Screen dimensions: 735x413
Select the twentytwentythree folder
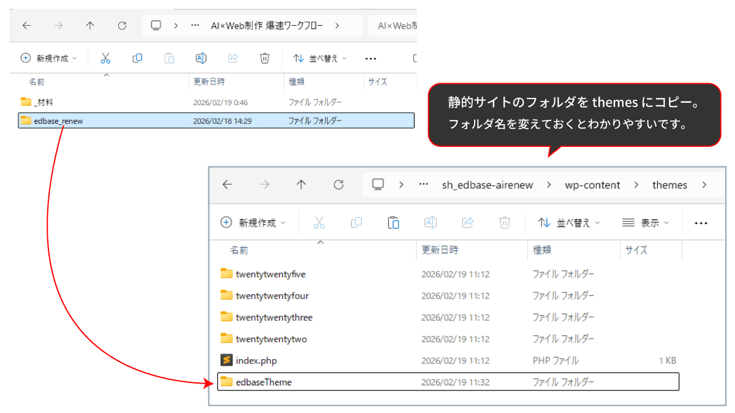(x=448, y=317)
